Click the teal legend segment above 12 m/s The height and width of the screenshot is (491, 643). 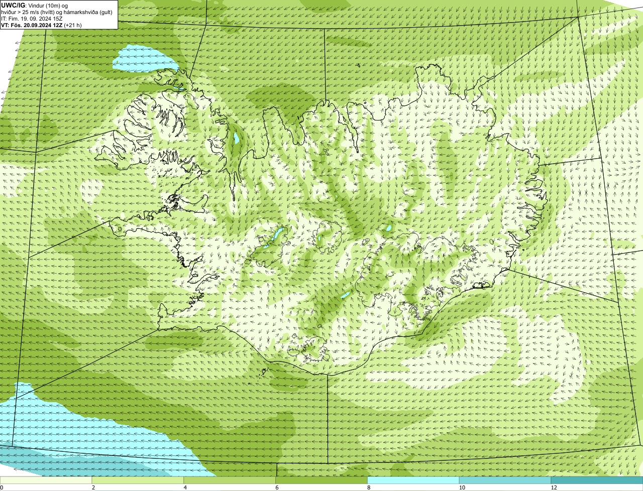click(x=597, y=480)
